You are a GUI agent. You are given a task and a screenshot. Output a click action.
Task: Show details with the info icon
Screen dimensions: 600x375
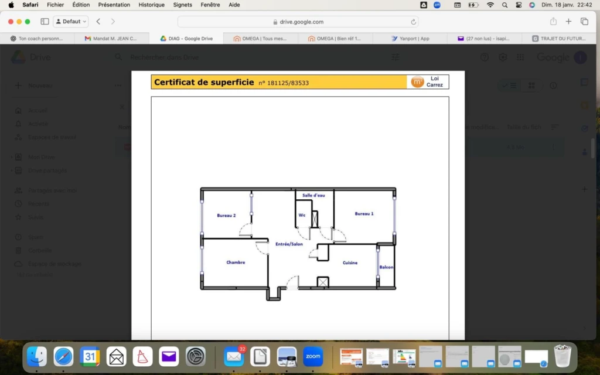[x=553, y=86]
